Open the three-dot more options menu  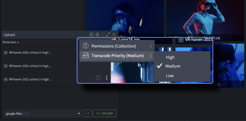click(x=107, y=78)
